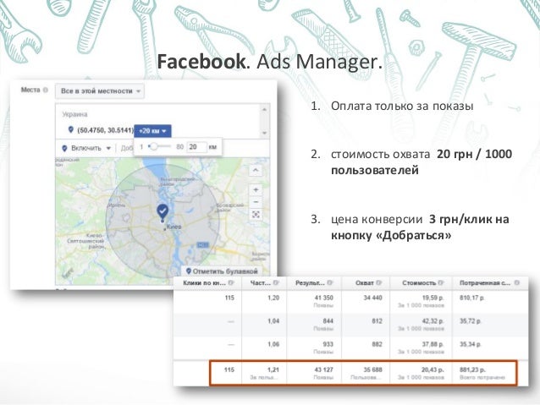The height and width of the screenshot is (405, 540).
Task: Open the 'Все в этой местности' dropdown
Action: (100, 91)
